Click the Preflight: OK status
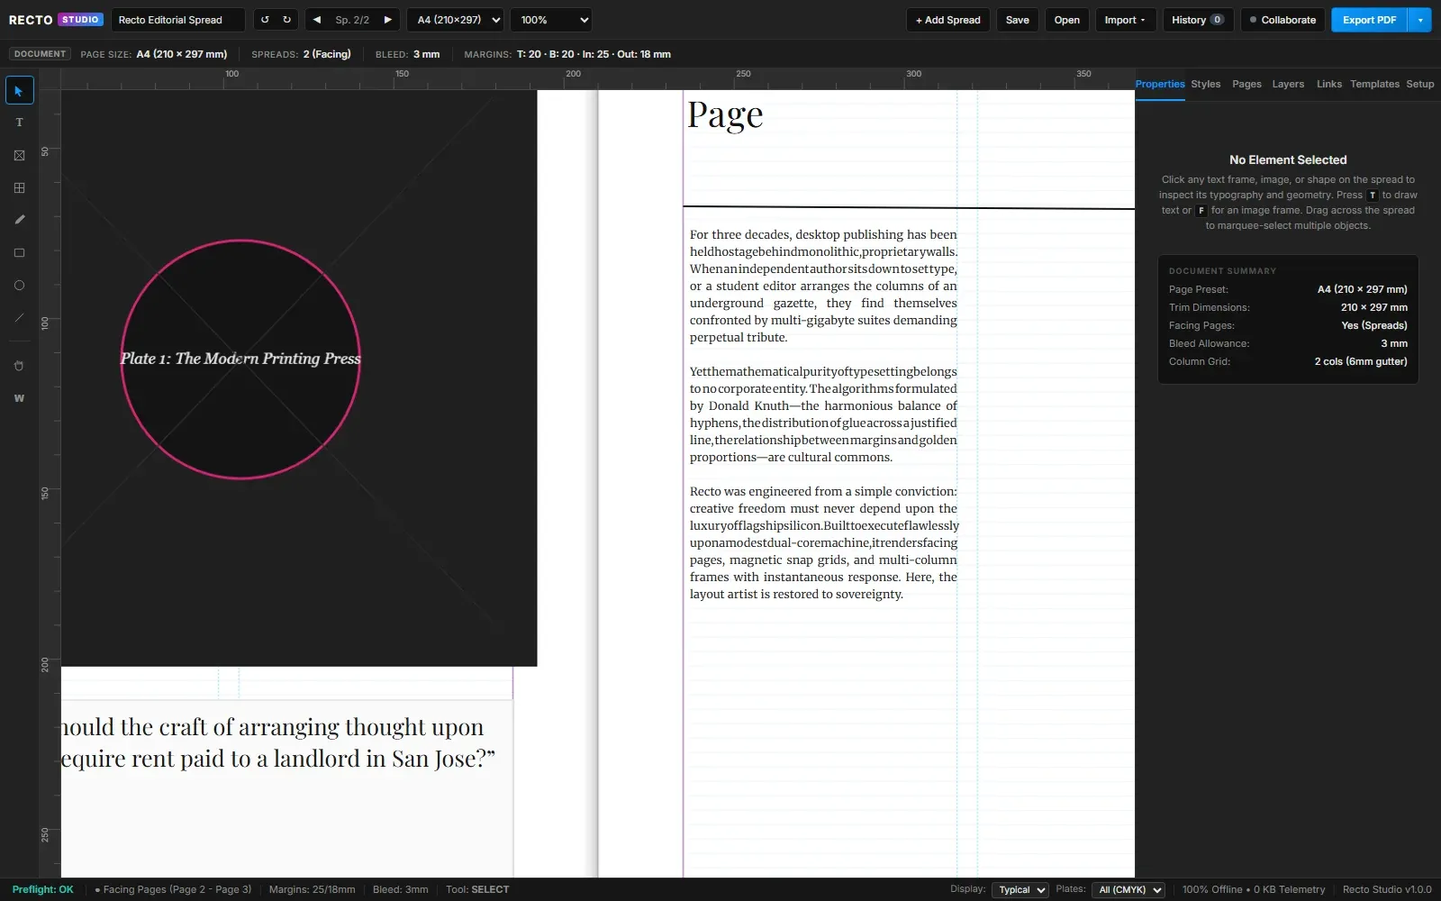 (x=42, y=890)
